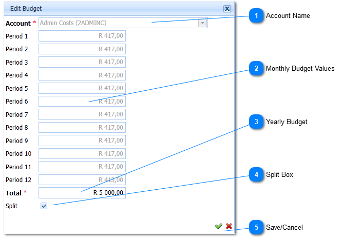The image size is (343, 240).
Task: Select the Period 3 amount field
Action: [x=82, y=62]
